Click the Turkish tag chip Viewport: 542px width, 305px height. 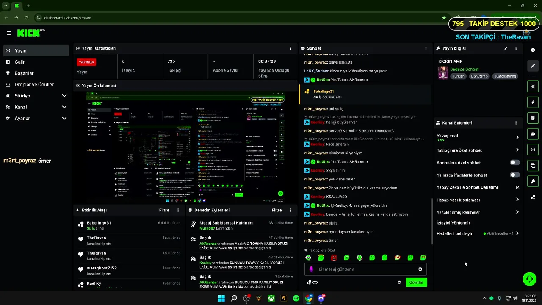click(458, 76)
